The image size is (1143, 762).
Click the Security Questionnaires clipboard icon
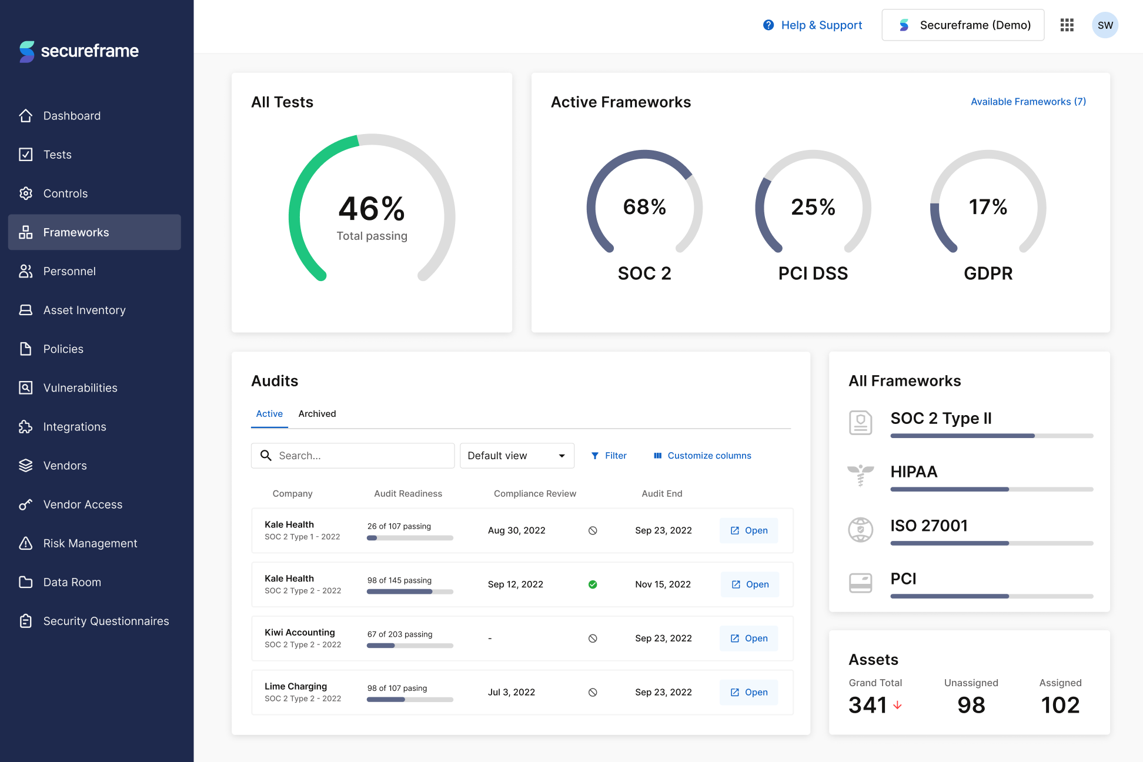pyautogui.click(x=26, y=621)
